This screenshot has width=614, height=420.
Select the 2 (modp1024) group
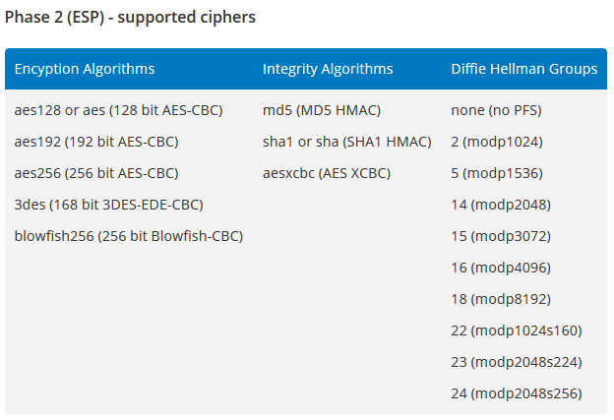497,142
